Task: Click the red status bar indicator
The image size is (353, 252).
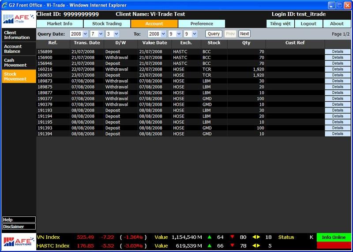Action: pyautogui.click(x=334, y=245)
